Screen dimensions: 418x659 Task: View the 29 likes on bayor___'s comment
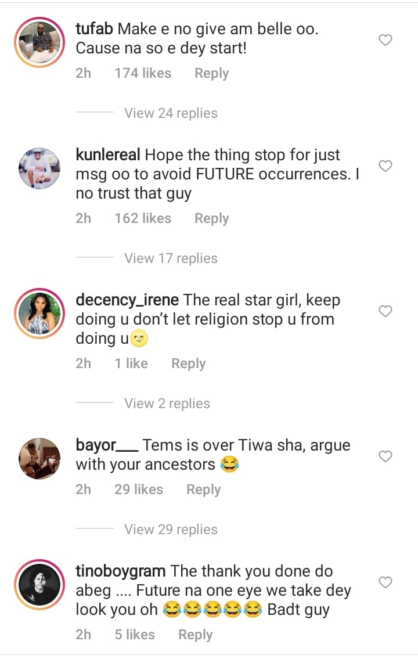coord(139,489)
